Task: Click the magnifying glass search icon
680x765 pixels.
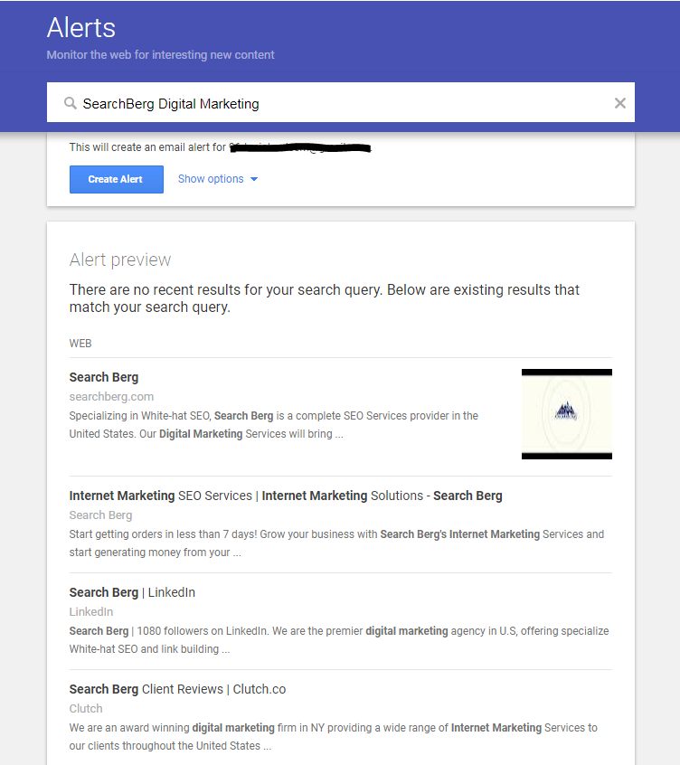Action: tap(71, 103)
